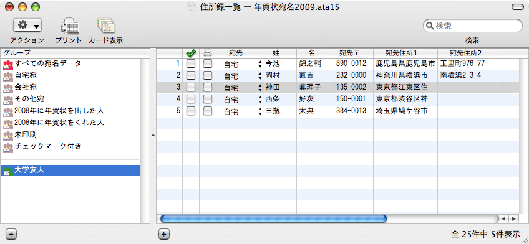Click the グループ panel header

click(x=70, y=52)
